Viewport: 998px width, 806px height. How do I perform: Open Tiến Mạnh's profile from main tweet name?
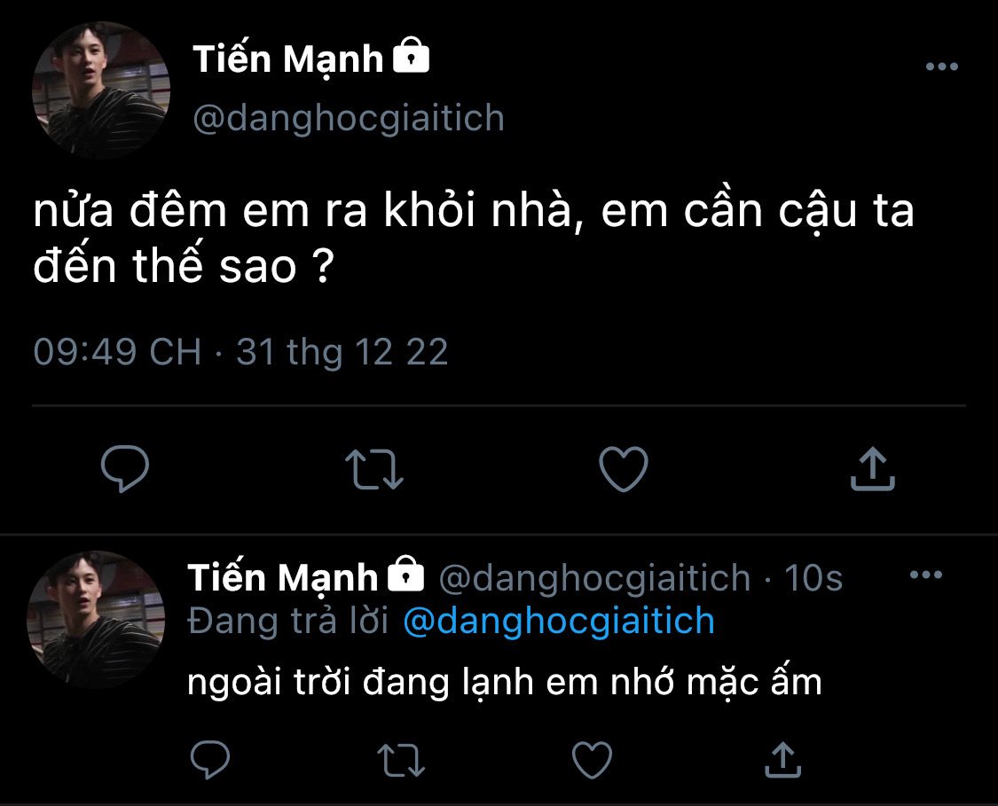click(287, 60)
